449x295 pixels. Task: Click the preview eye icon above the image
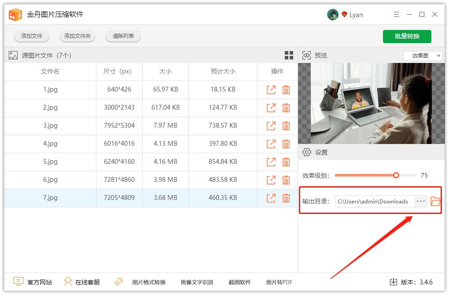tap(306, 55)
